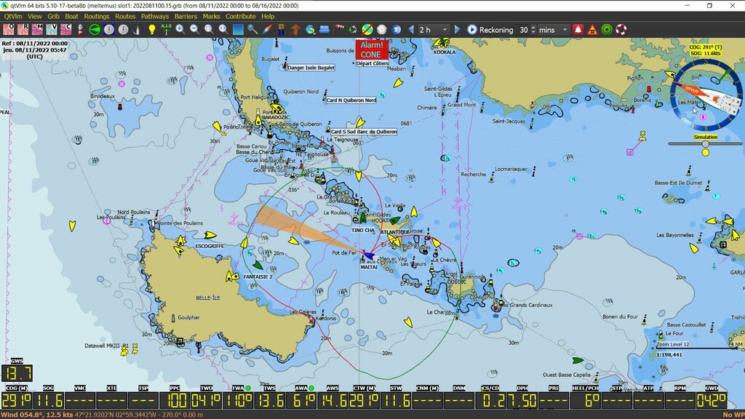Open the QtVlm menu
The width and height of the screenshot is (745, 419).
point(13,16)
